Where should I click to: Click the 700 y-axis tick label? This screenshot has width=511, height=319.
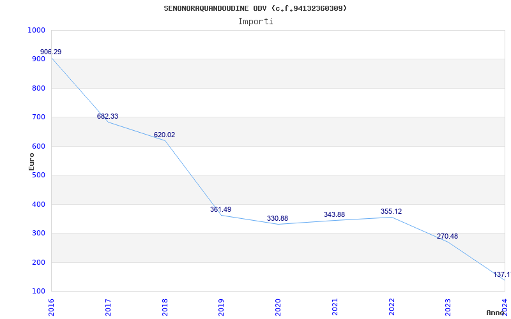(38, 117)
